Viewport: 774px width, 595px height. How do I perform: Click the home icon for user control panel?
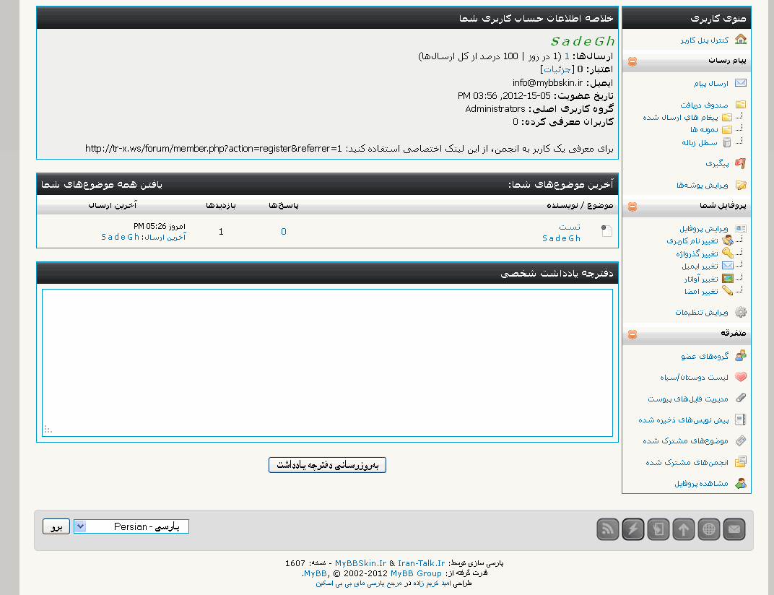[x=740, y=40]
